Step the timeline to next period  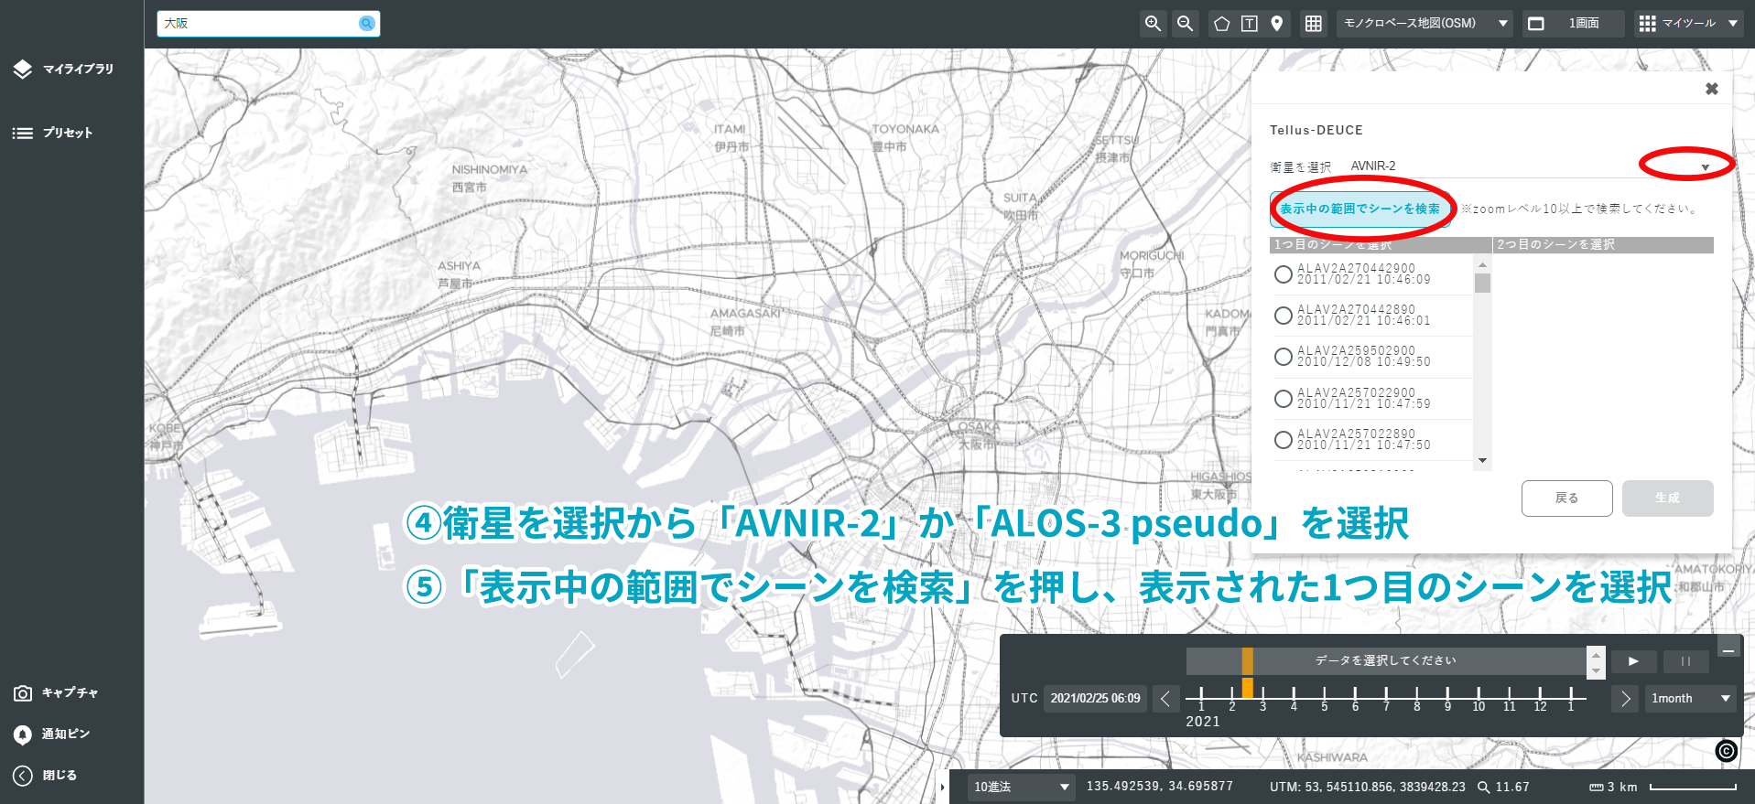click(x=1625, y=700)
